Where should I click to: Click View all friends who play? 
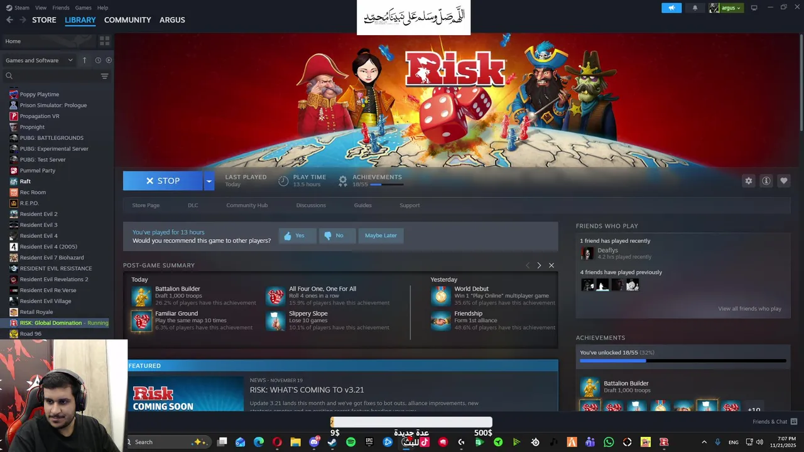point(749,309)
